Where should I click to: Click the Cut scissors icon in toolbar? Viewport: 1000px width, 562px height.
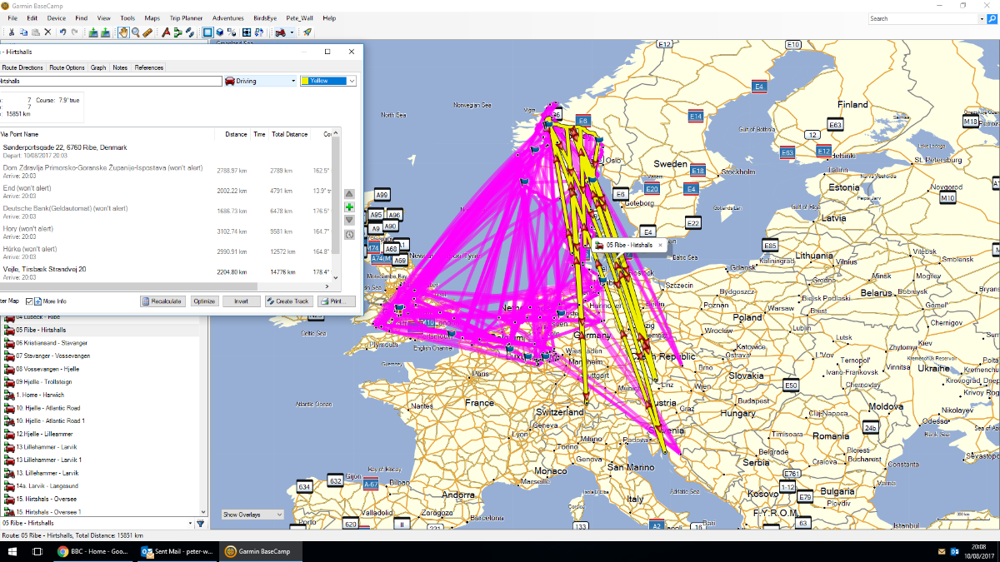(12, 32)
